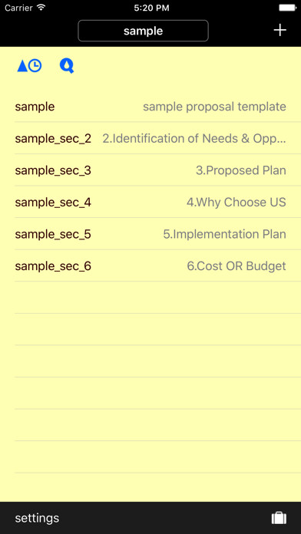Open the sample_sec_2 entry

tap(157, 138)
